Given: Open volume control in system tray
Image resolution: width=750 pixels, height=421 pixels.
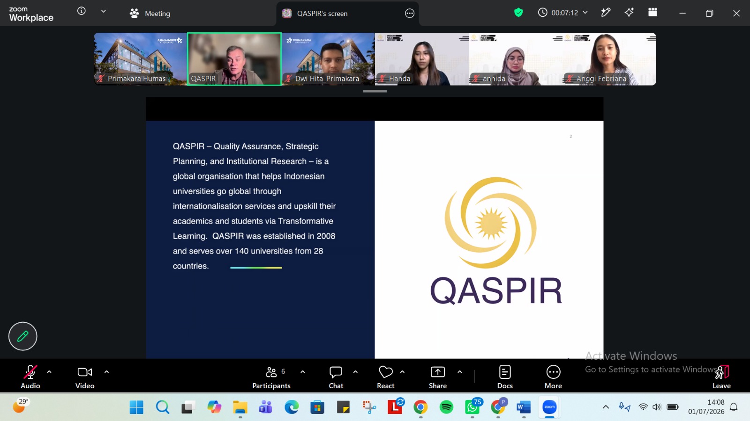Looking at the screenshot, I should click(x=657, y=407).
